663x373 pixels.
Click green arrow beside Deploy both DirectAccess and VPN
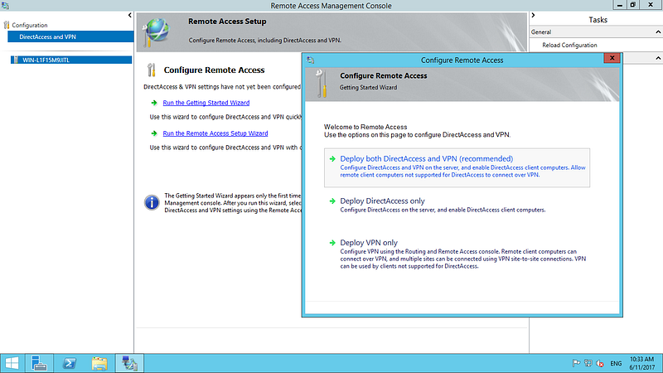(332, 159)
